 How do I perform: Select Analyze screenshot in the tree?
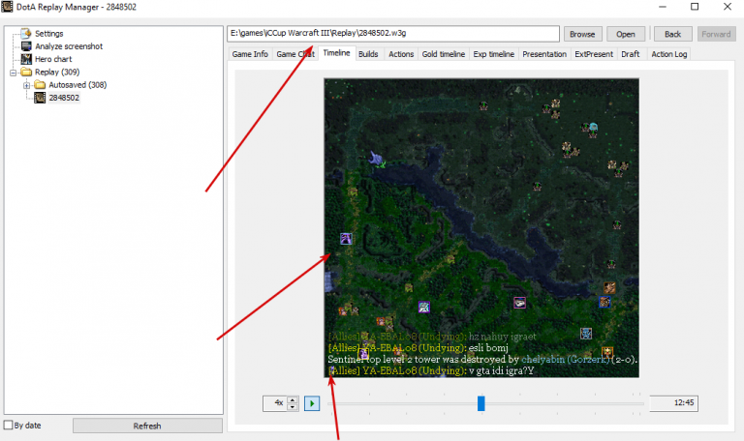click(x=69, y=46)
